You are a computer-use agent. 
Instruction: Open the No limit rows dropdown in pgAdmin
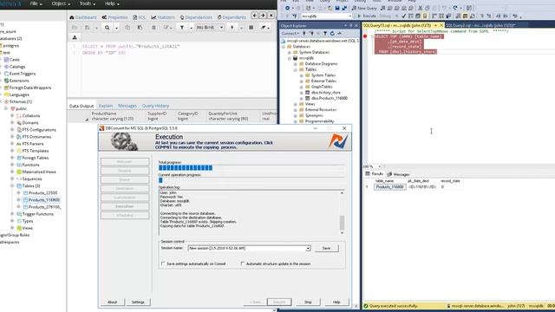pos(210,28)
